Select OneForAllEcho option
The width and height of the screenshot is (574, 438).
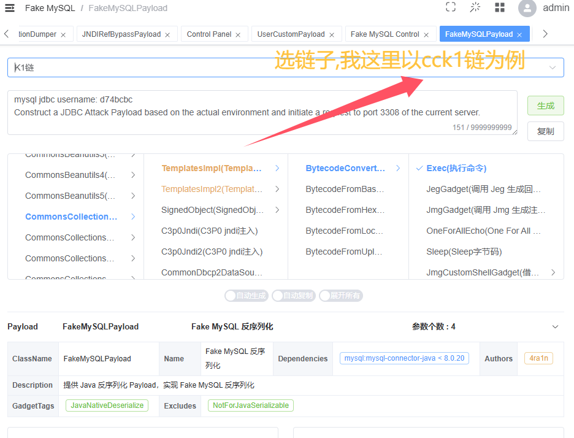point(483,231)
